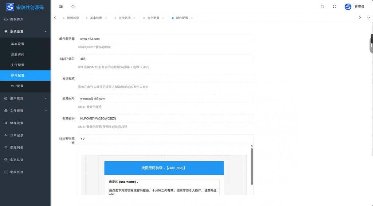Click 管理员 username text
373x206 pixels.
click(359, 7)
